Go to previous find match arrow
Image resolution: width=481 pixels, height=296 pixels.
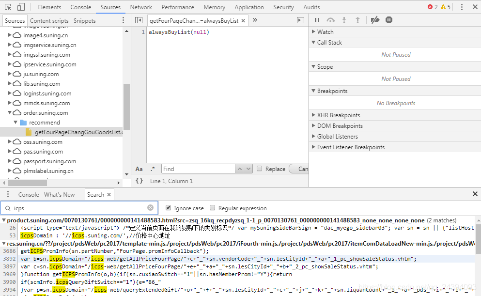click(x=240, y=169)
